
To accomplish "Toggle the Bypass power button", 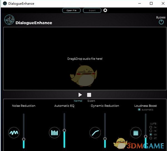I will [161, 22].
